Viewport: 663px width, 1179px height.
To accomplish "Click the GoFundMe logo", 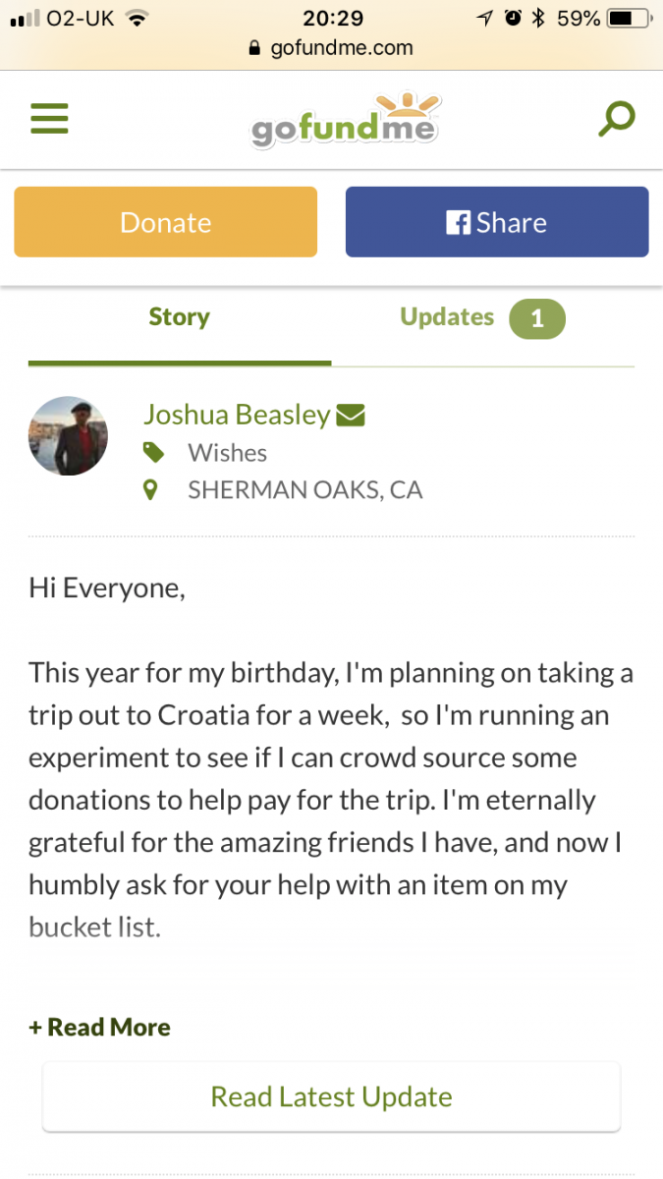I will pyautogui.click(x=344, y=122).
